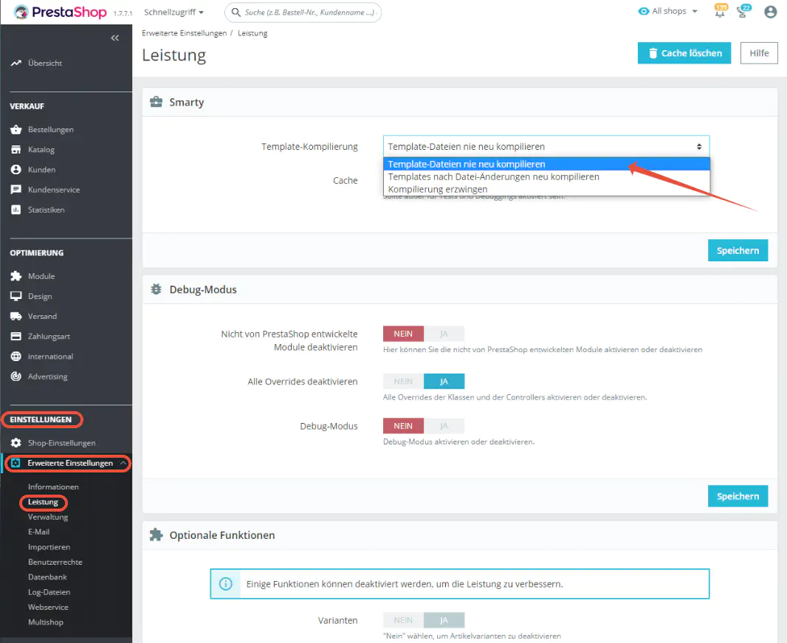Switch Alle Overrides deaktivieren to NEIN

tap(403, 382)
